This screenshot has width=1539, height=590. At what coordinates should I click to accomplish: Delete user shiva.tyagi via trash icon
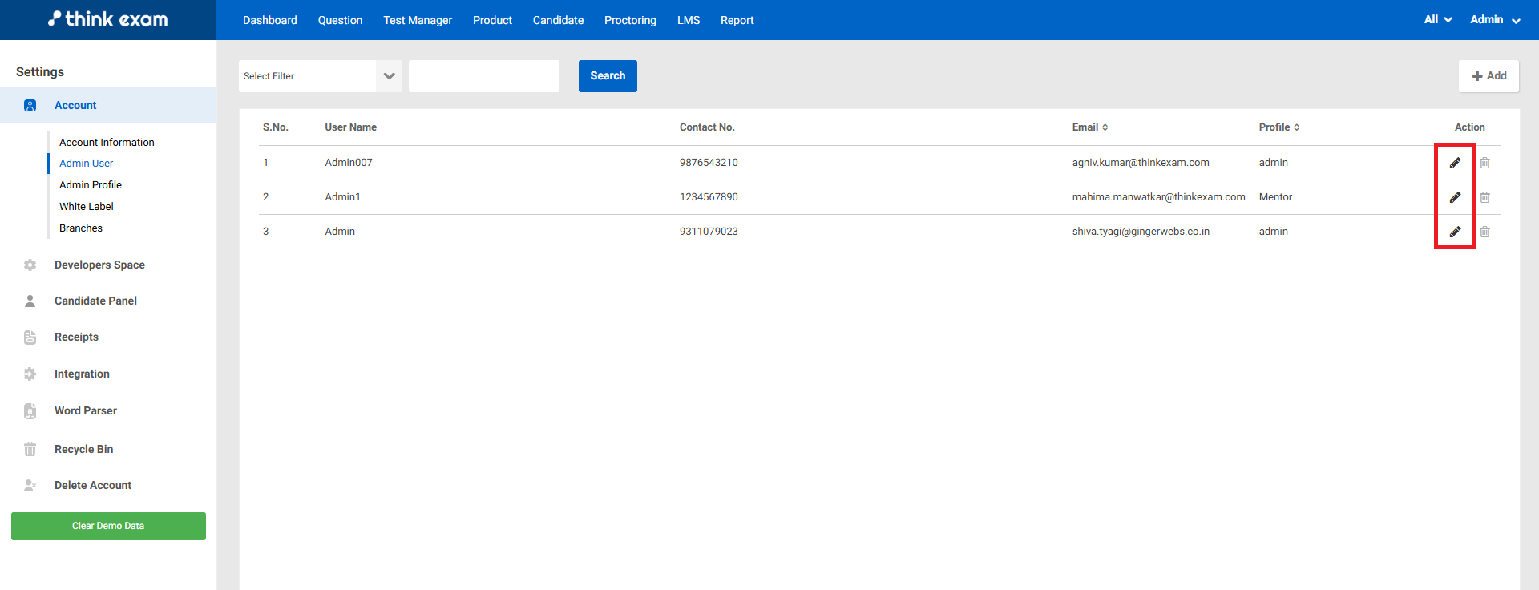[1484, 232]
